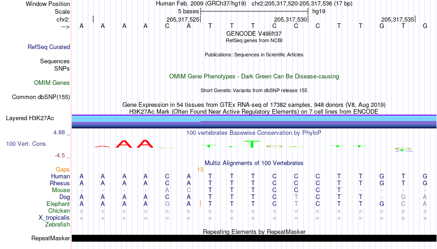Click the orange insertion tick in Elephant row
The width and height of the screenshot is (437, 249).
click(x=201, y=203)
